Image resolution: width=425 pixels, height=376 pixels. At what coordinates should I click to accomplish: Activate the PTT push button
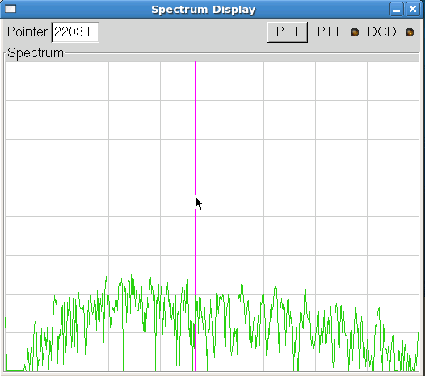(x=288, y=32)
